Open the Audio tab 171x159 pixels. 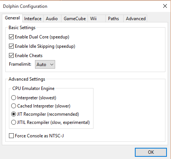(52, 19)
